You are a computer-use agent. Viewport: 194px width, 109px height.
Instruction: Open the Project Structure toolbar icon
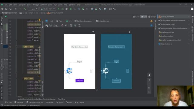point(105,9)
